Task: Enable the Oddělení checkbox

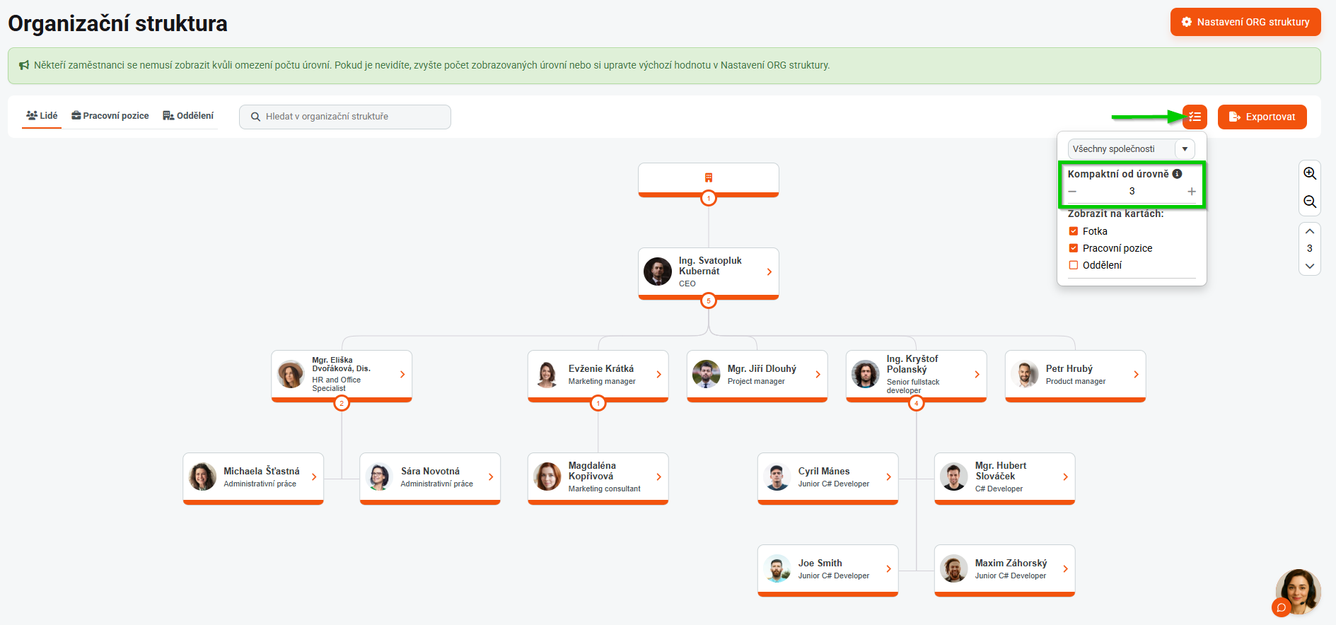Action: point(1074,265)
